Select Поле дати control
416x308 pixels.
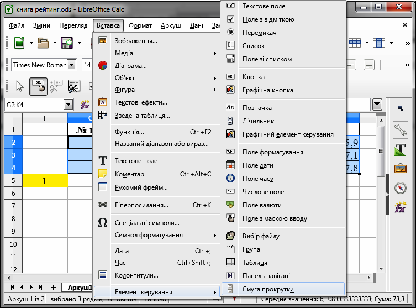(x=283, y=165)
